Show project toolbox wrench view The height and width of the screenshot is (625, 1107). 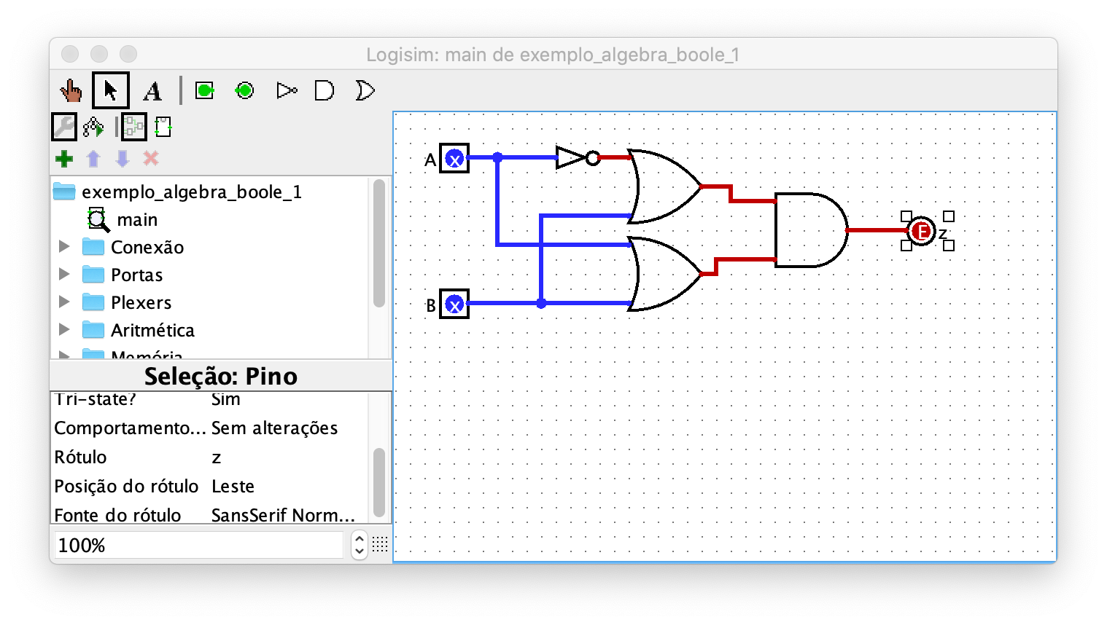click(x=64, y=127)
